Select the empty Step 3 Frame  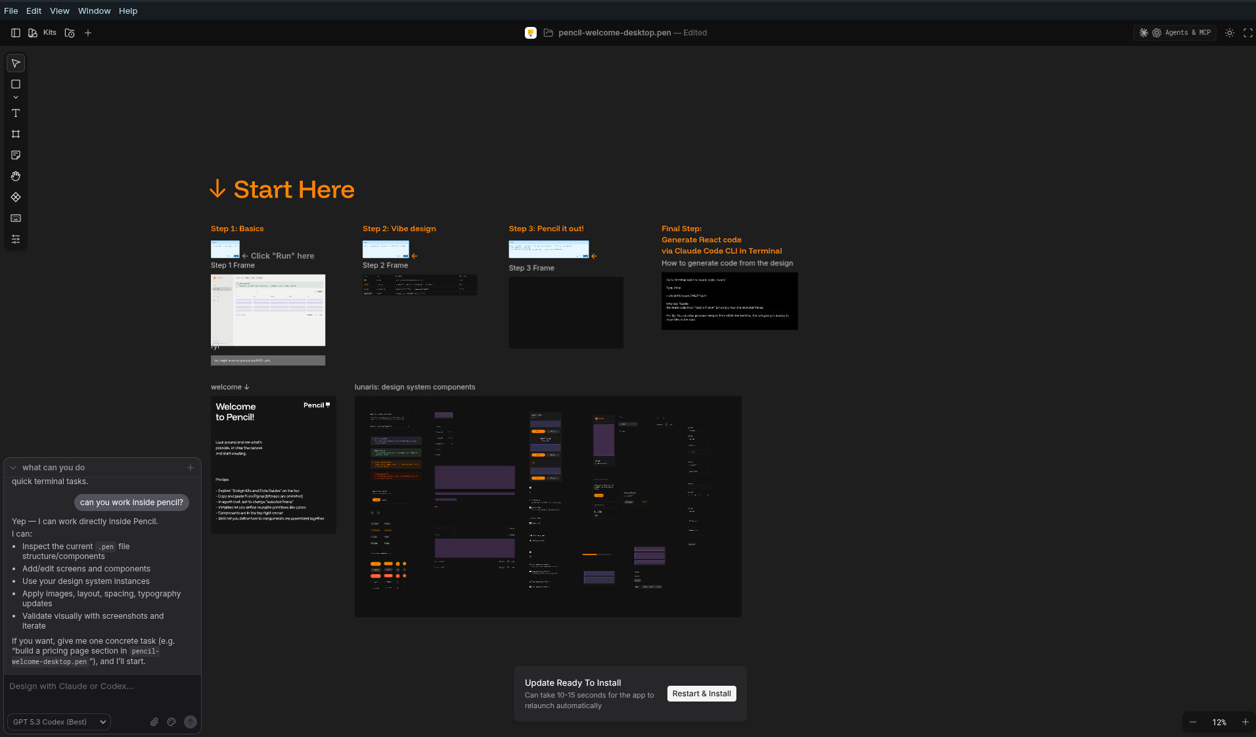click(566, 313)
